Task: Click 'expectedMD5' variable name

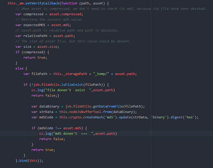Action: pyautogui.click(x=34, y=25)
